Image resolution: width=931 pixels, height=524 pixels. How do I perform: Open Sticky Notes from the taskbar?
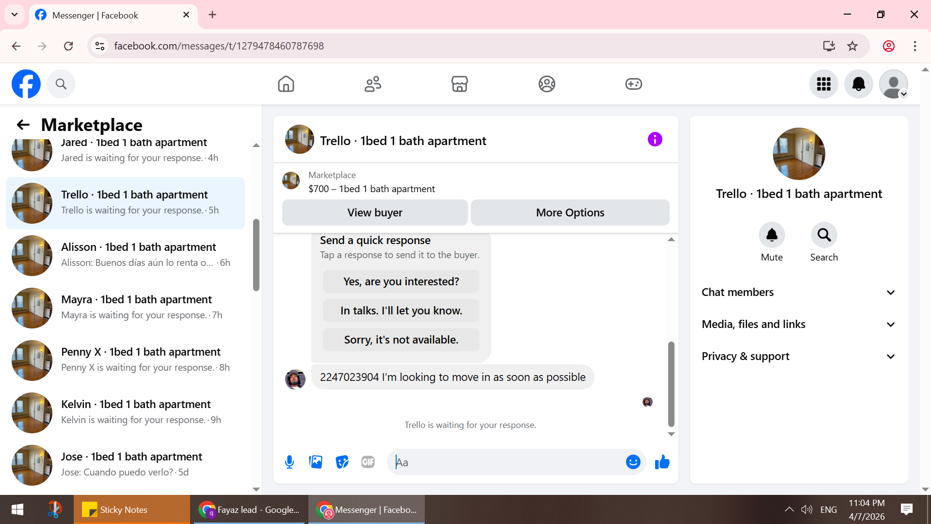[132, 509]
